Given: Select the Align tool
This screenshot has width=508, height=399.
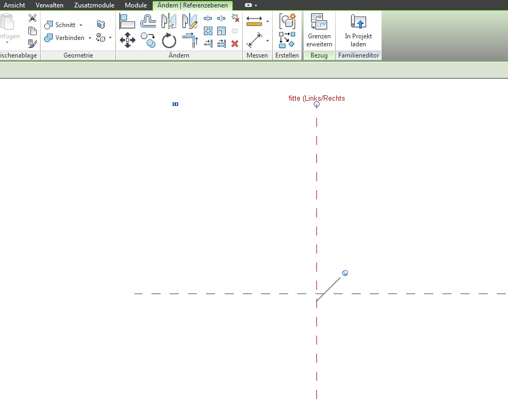Looking at the screenshot, I should point(128,21).
